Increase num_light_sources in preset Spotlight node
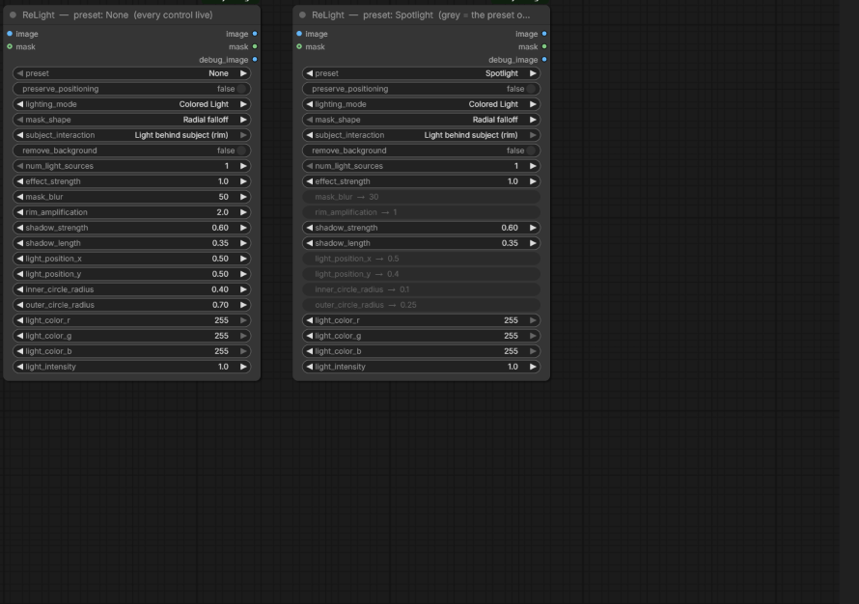Viewport: 859px width, 604px height. coord(533,166)
